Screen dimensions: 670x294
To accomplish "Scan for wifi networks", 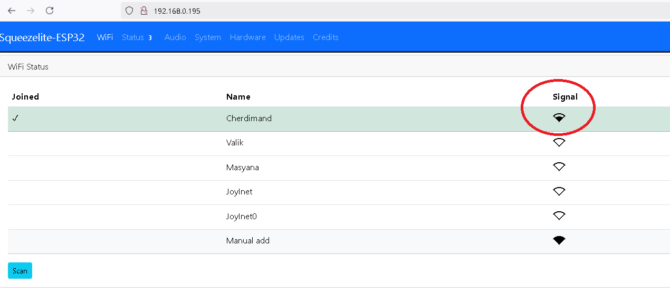I will pyautogui.click(x=20, y=271).
